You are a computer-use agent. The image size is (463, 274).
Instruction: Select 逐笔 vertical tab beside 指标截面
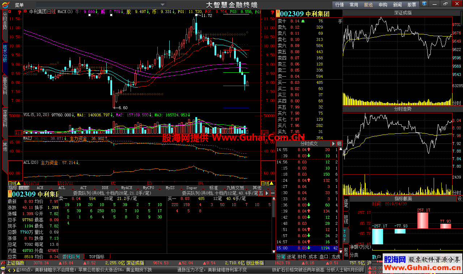pyautogui.click(x=346, y=203)
